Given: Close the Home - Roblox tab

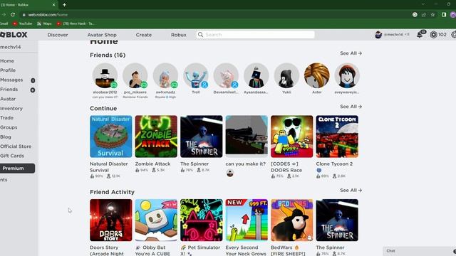Looking at the screenshot, I should 53,5.
